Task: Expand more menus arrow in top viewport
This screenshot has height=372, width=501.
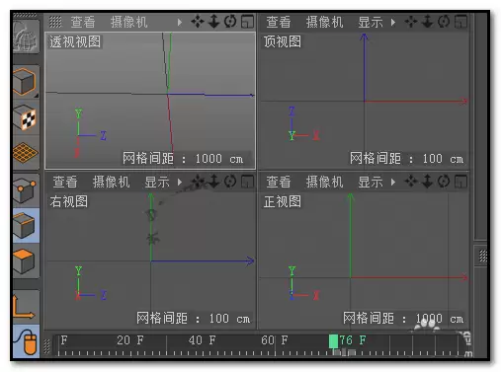Action: (x=393, y=22)
